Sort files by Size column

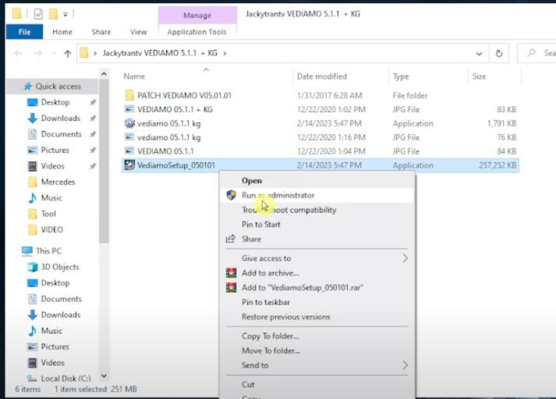(479, 76)
